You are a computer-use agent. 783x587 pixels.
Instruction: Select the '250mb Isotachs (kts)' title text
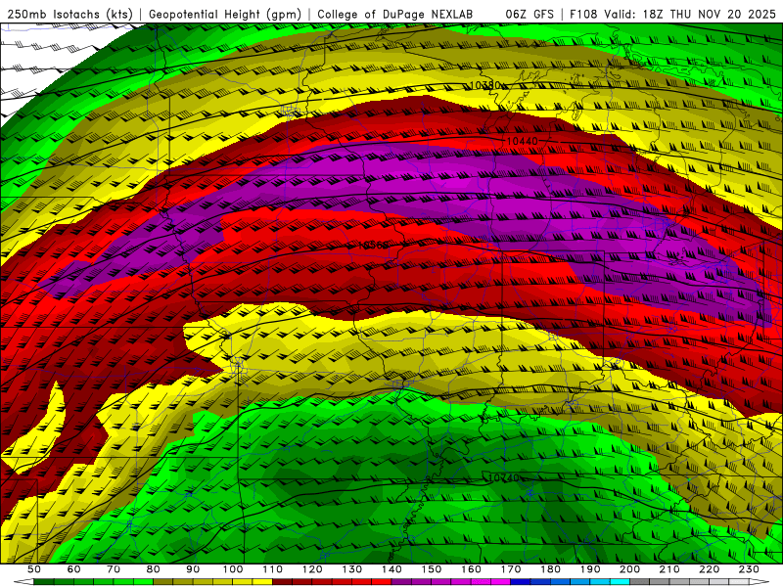click(70, 15)
